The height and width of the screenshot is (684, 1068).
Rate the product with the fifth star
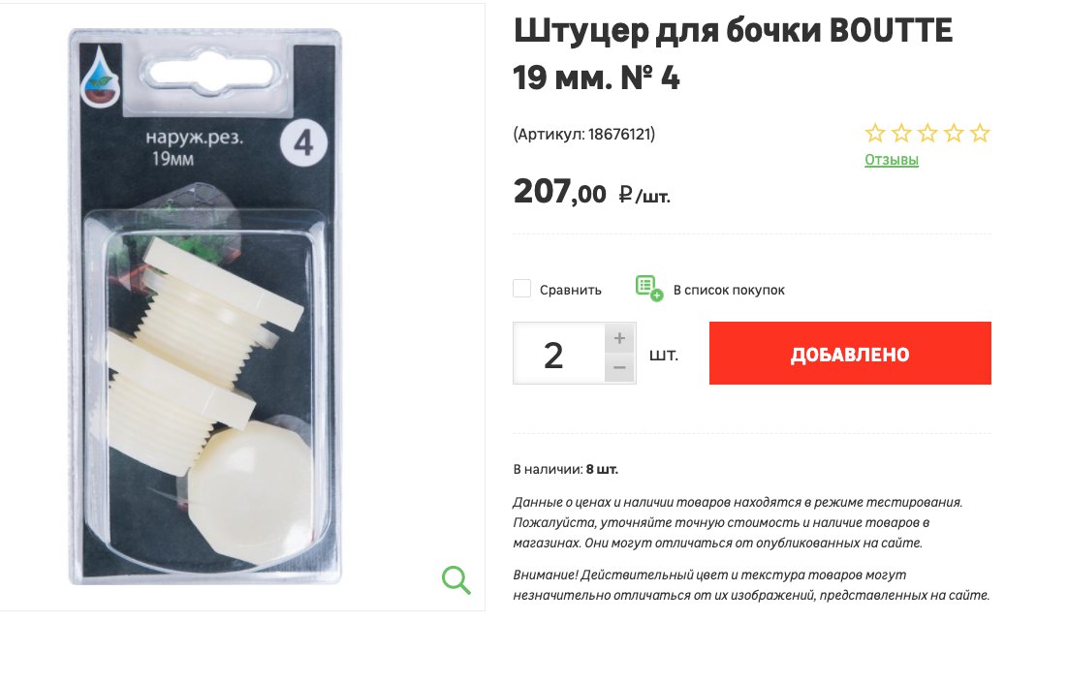click(980, 133)
